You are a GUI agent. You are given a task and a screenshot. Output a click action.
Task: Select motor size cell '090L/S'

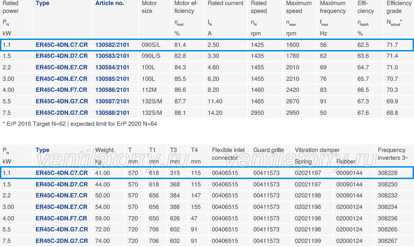coord(151,56)
